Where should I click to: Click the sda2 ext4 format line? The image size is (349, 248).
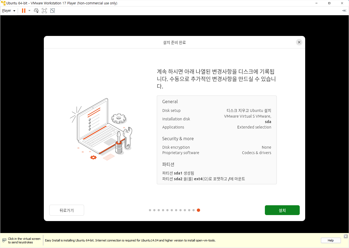click(x=204, y=179)
